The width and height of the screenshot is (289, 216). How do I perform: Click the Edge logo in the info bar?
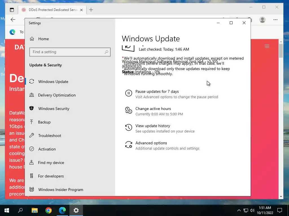pos(12,32)
